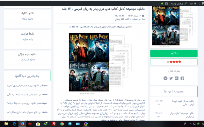Open Firefox from the taskbar
This screenshot has height=127, width=204.
click(22, 123)
